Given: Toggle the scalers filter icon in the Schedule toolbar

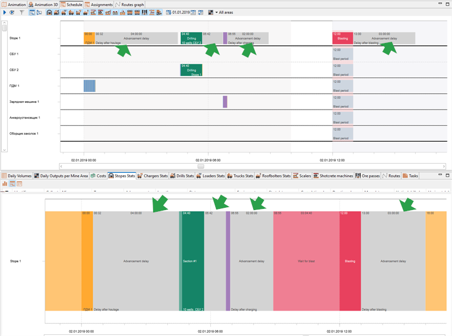Looking at the screenshot, I should pyautogui.click(x=93, y=12).
